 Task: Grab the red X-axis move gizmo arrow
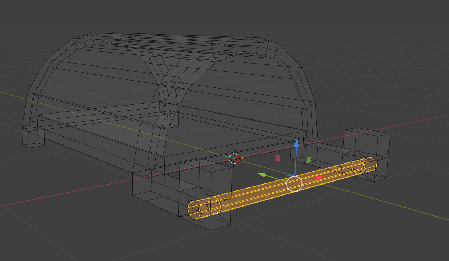coord(319,178)
